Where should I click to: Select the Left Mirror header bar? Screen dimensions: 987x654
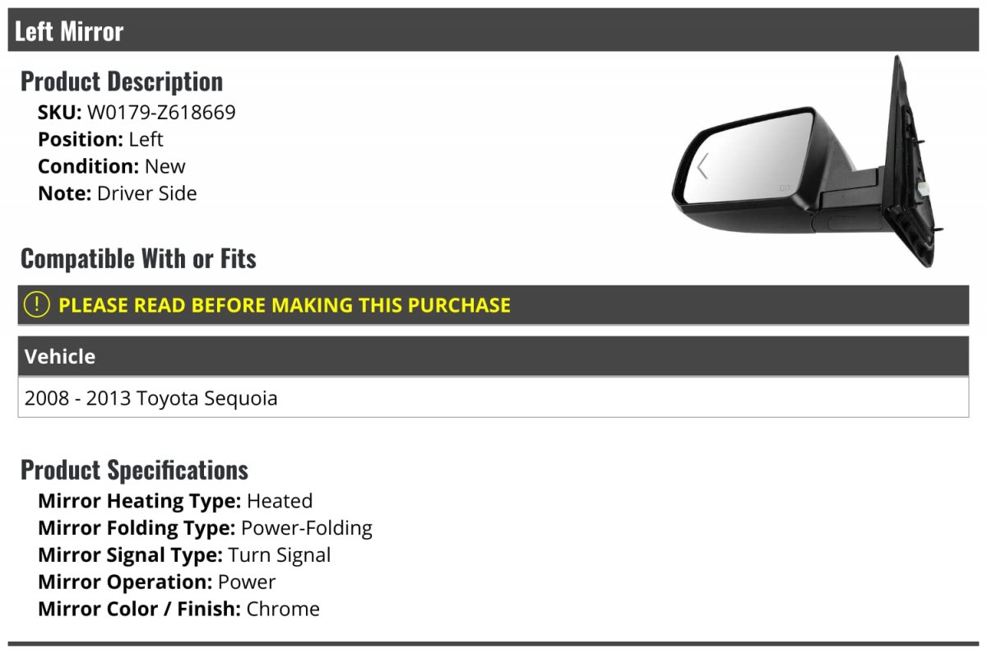pos(493,30)
